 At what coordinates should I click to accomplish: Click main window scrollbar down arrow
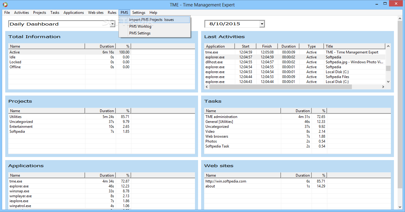pos(400,207)
